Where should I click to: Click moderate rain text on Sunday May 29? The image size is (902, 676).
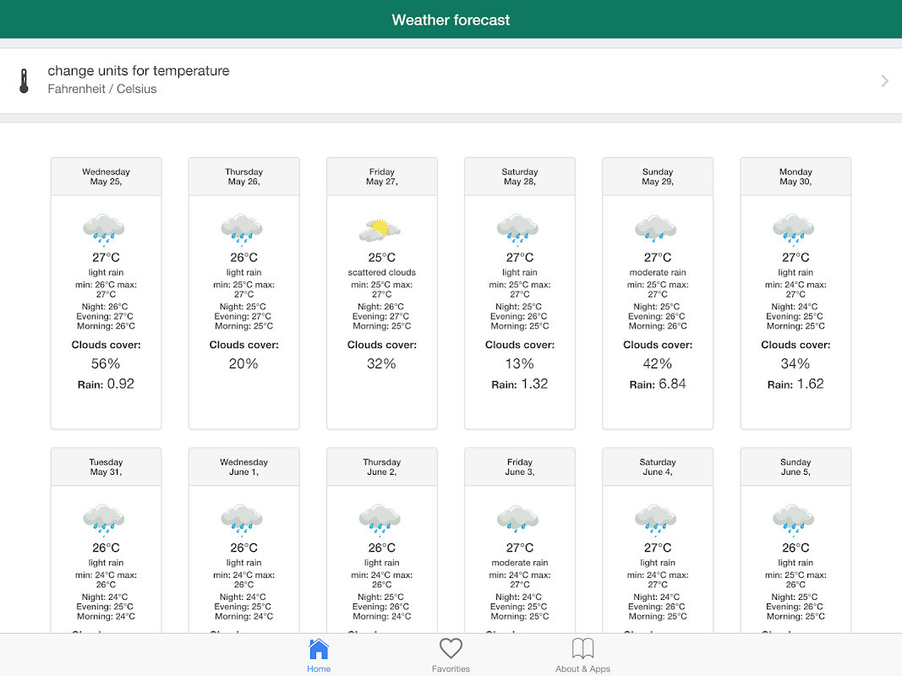(x=658, y=272)
